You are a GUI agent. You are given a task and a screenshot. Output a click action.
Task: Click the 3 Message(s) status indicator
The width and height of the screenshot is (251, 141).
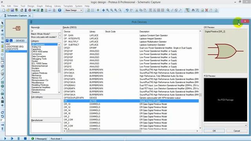click(39, 139)
